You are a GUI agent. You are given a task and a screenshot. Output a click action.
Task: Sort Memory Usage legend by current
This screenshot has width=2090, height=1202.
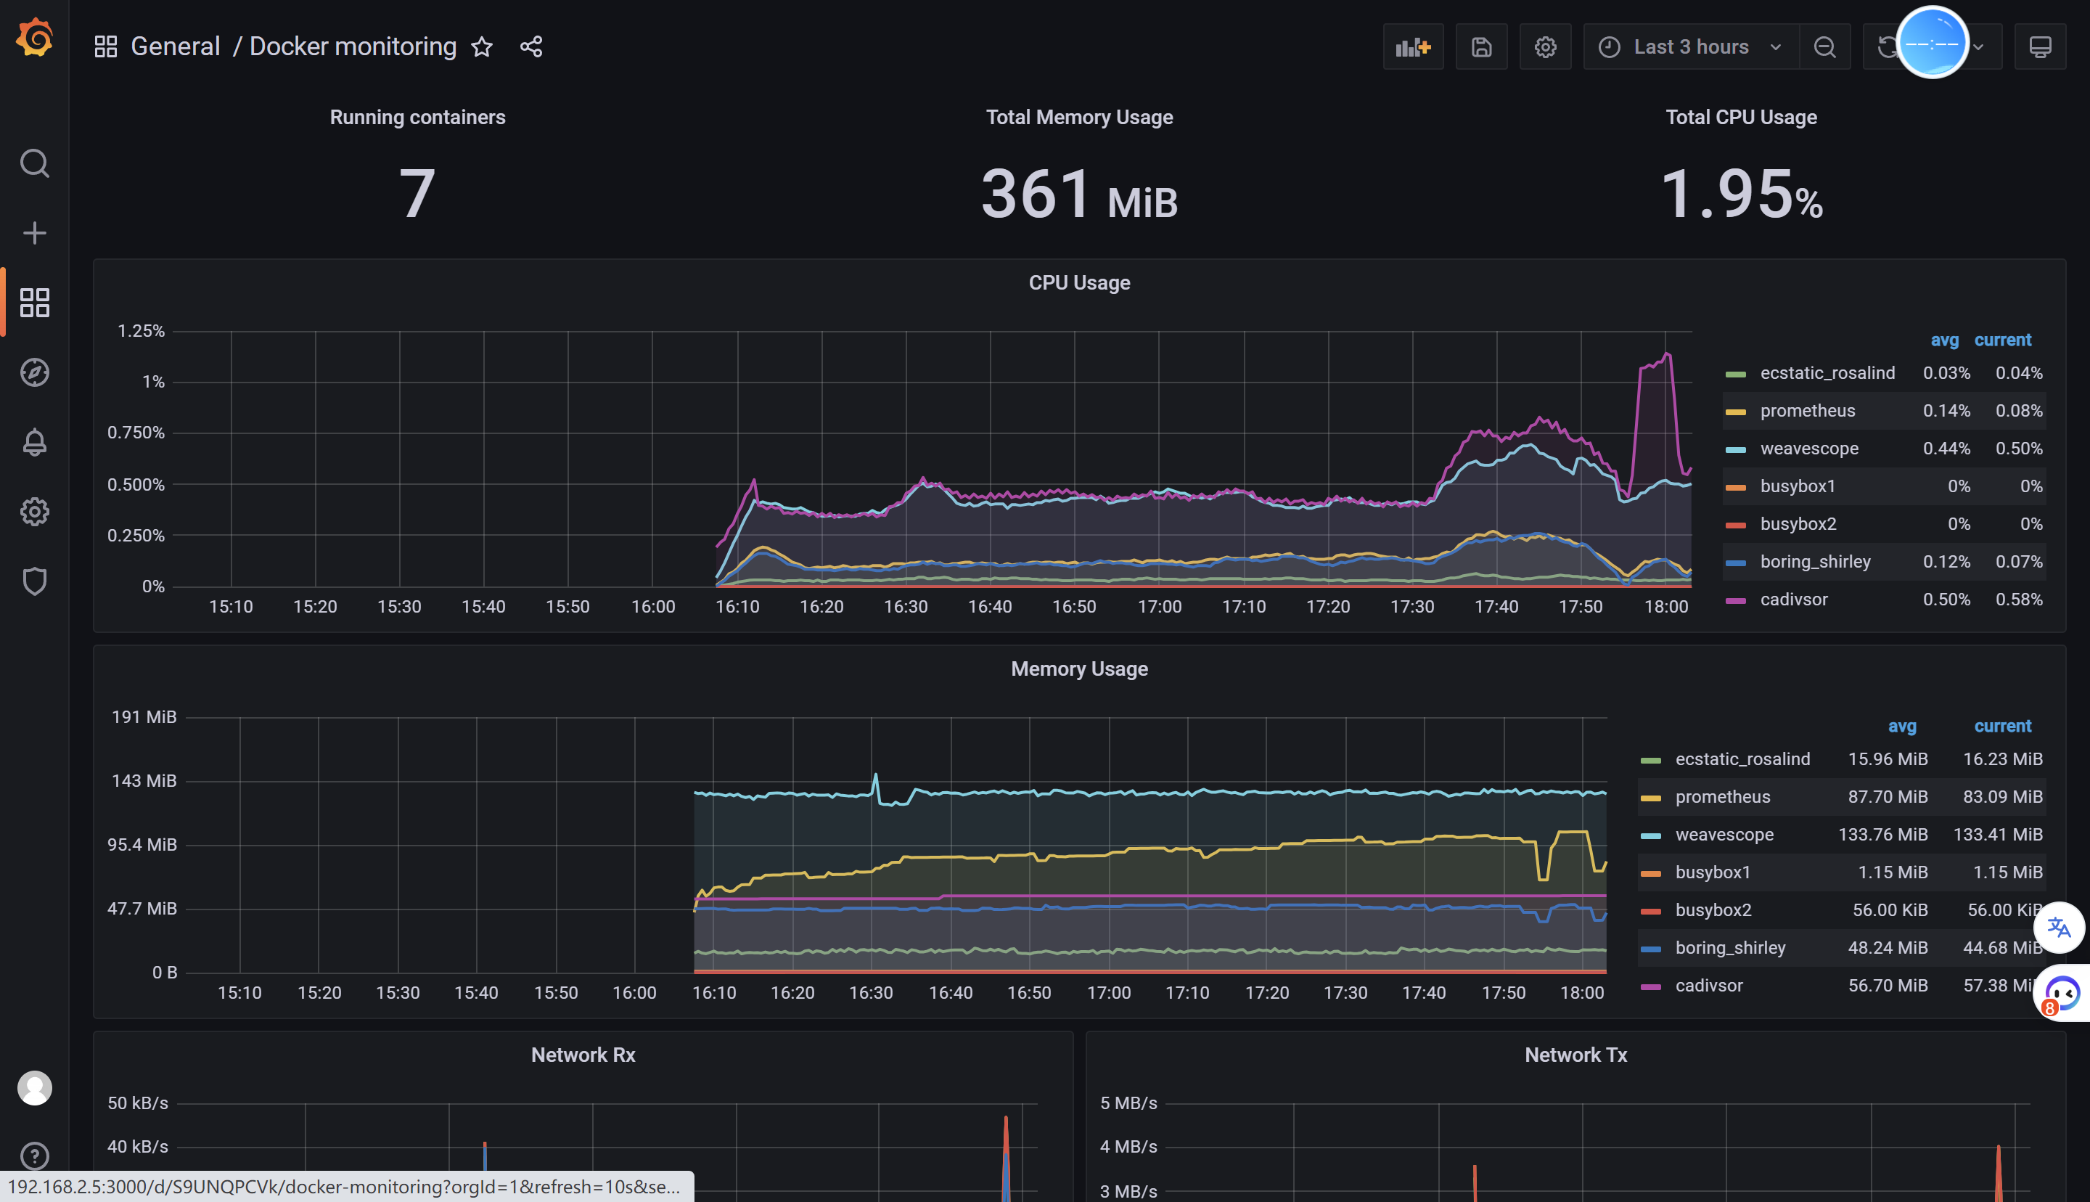point(2002,727)
